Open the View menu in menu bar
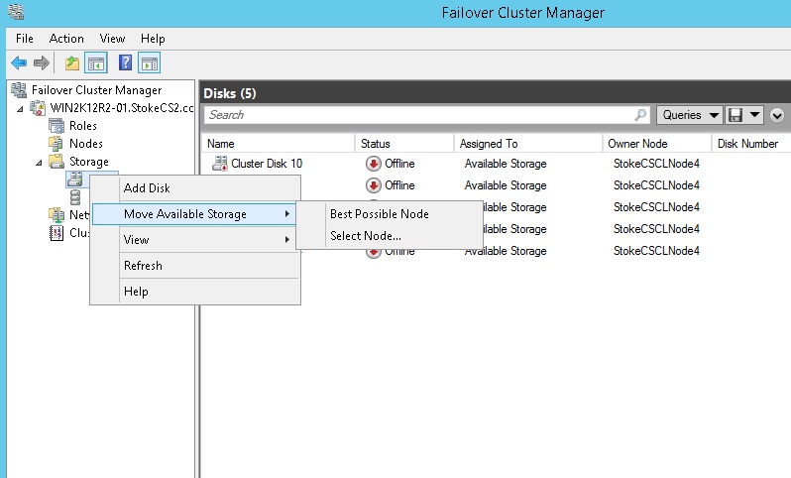 [x=112, y=39]
